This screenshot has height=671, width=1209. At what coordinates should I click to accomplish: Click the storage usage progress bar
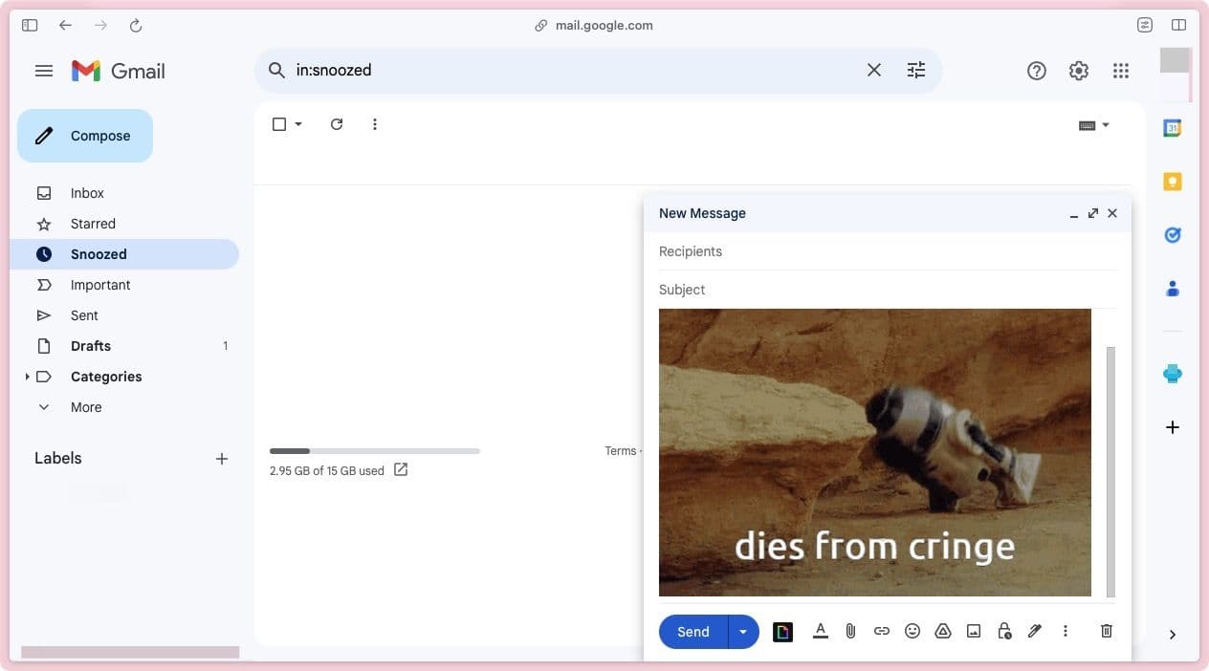[x=374, y=450]
